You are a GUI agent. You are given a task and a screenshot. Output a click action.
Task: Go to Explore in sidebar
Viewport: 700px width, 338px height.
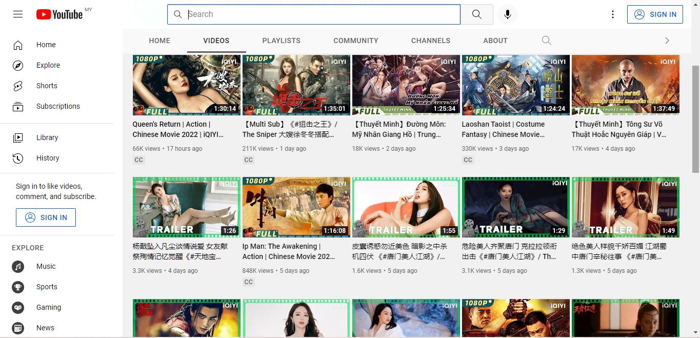coord(48,65)
